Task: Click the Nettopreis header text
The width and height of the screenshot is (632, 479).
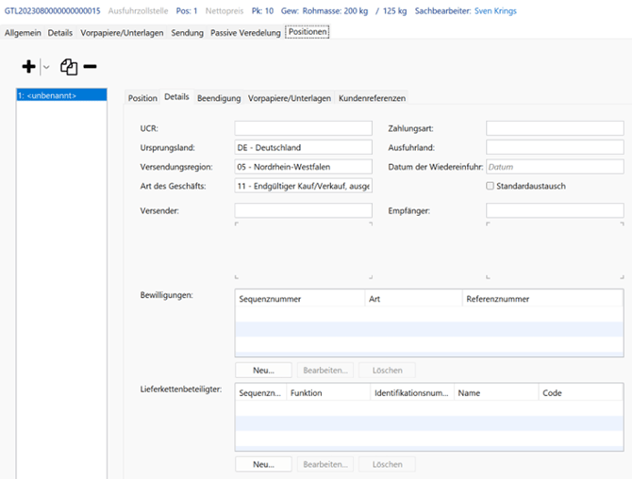Action: [225, 11]
